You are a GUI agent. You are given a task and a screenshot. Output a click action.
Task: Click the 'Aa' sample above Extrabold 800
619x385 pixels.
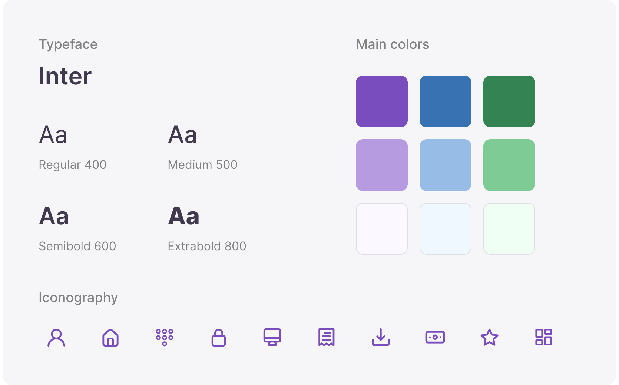coord(184,216)
